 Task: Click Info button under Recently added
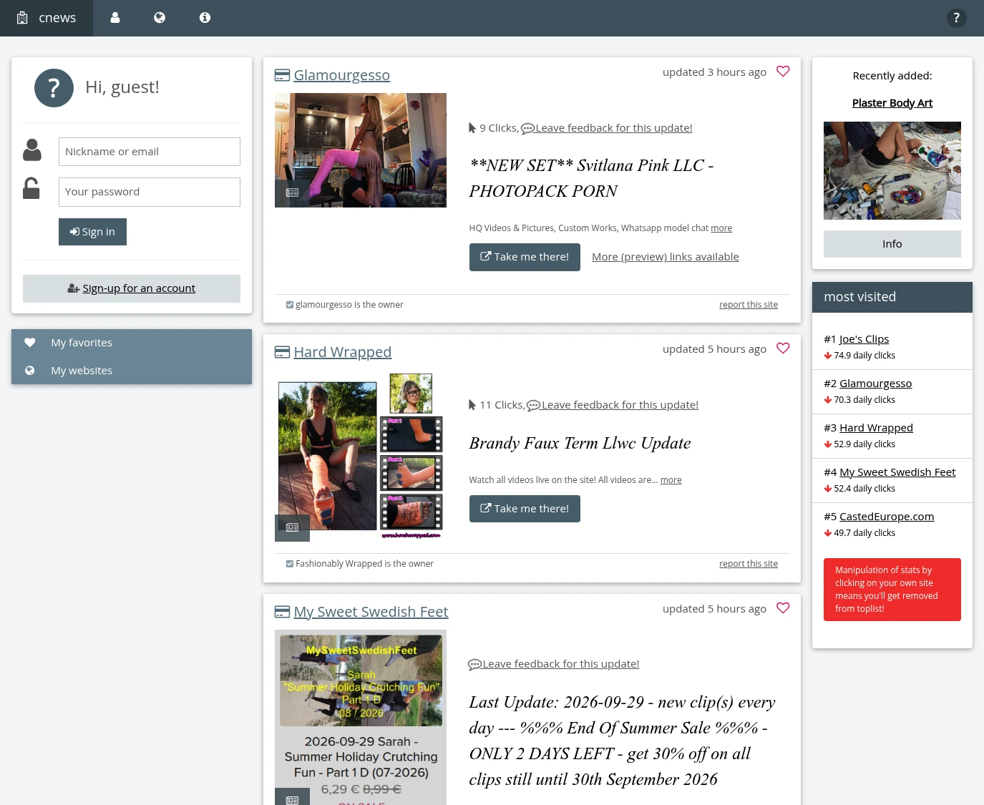[x=892, y=244]
